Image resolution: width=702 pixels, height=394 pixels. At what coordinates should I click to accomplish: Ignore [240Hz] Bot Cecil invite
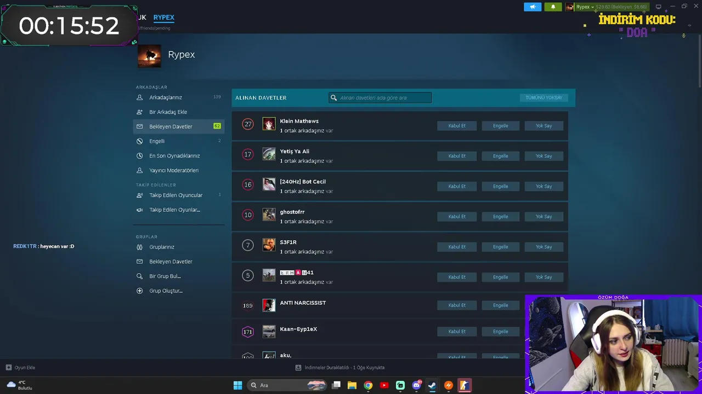[544, 186]
